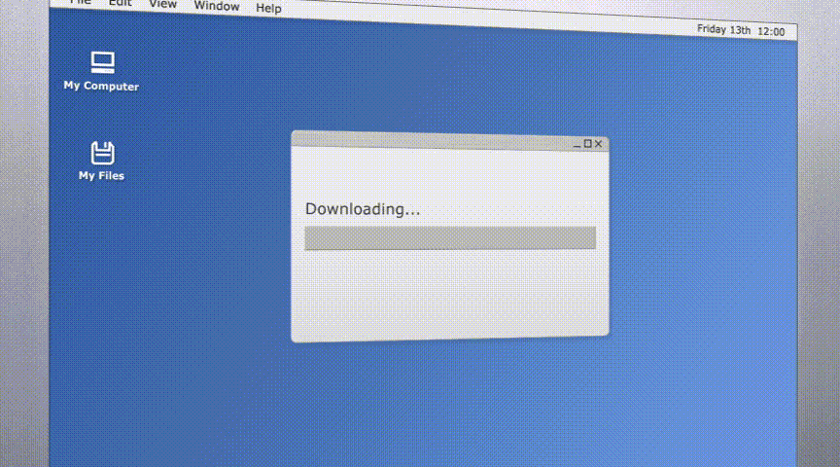Click empty area below the progress bar
This screenshot has width=840, height=467.
click(449, 292)
